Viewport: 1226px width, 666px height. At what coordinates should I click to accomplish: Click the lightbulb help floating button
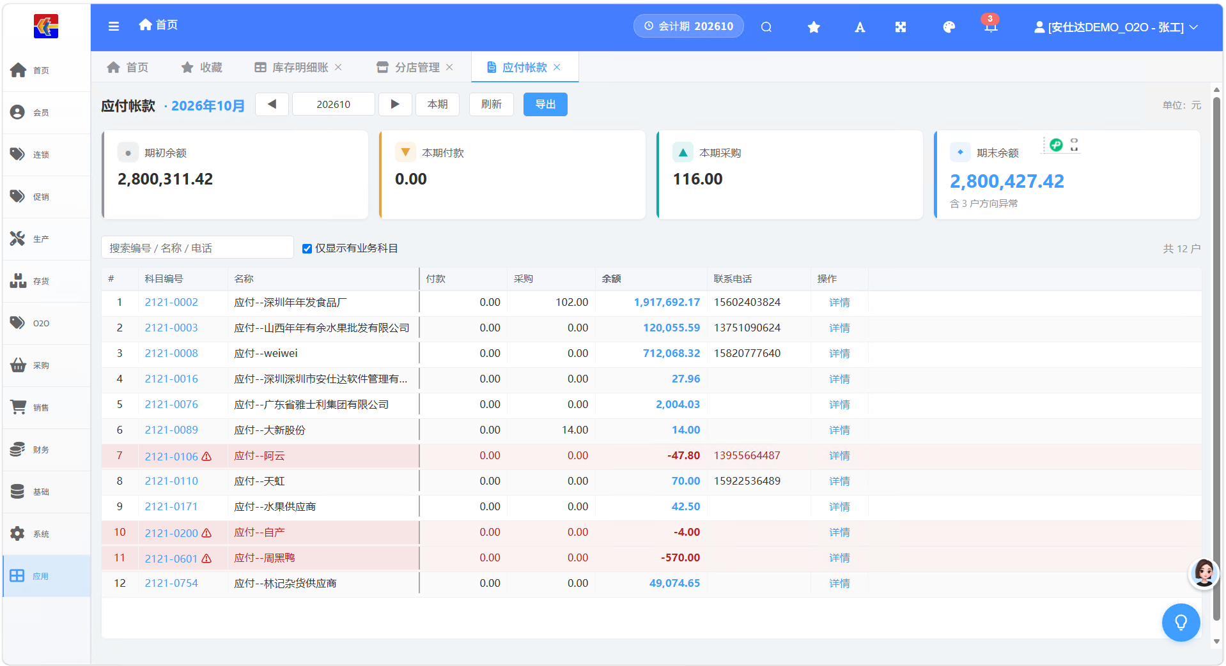(x=1181, y=622)
